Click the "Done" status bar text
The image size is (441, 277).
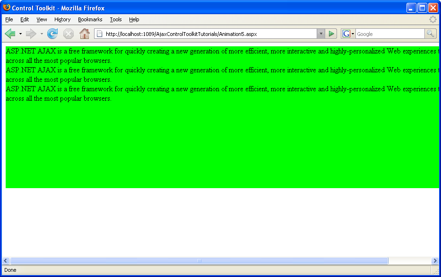(10, 270)
